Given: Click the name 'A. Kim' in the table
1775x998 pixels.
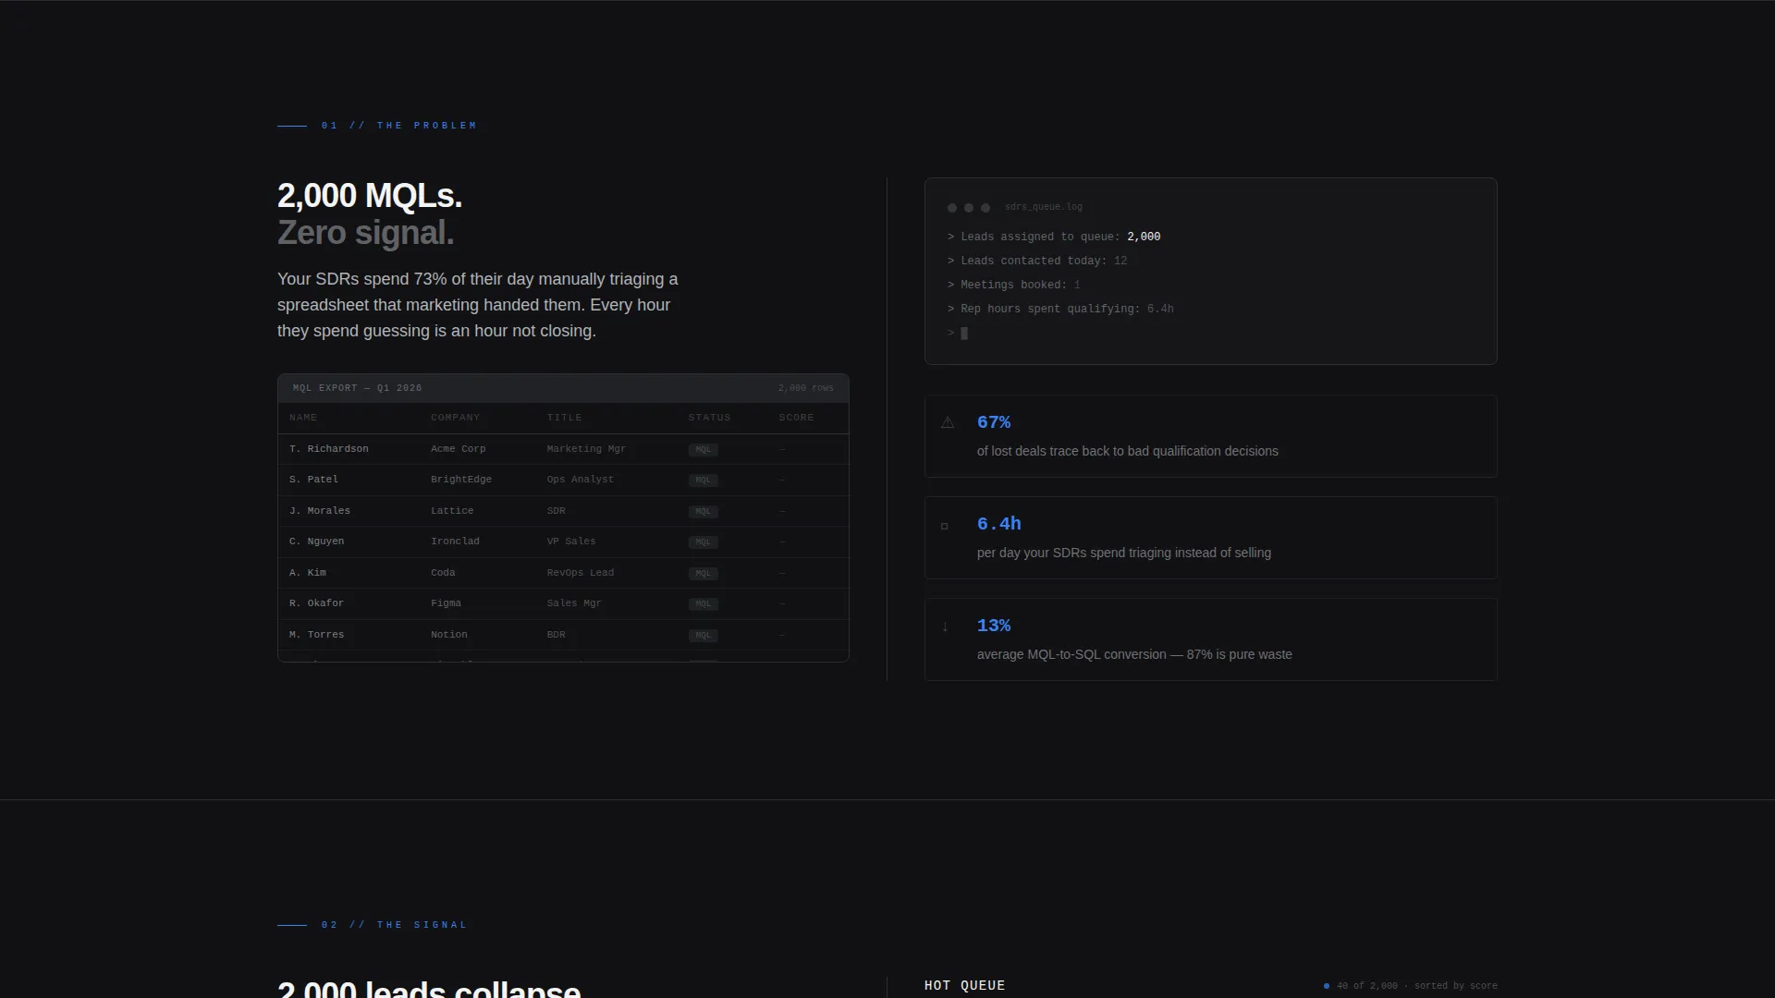Looking at the screenshot, I should [x=308, y=573].
